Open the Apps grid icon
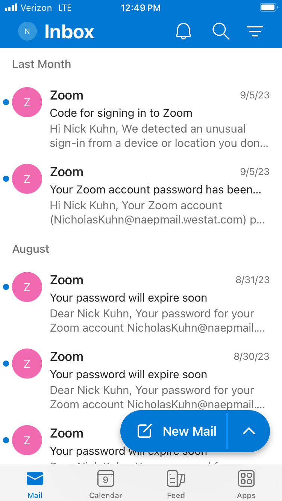Viewport: 282px width, 501px height. [x=246, y=479]
